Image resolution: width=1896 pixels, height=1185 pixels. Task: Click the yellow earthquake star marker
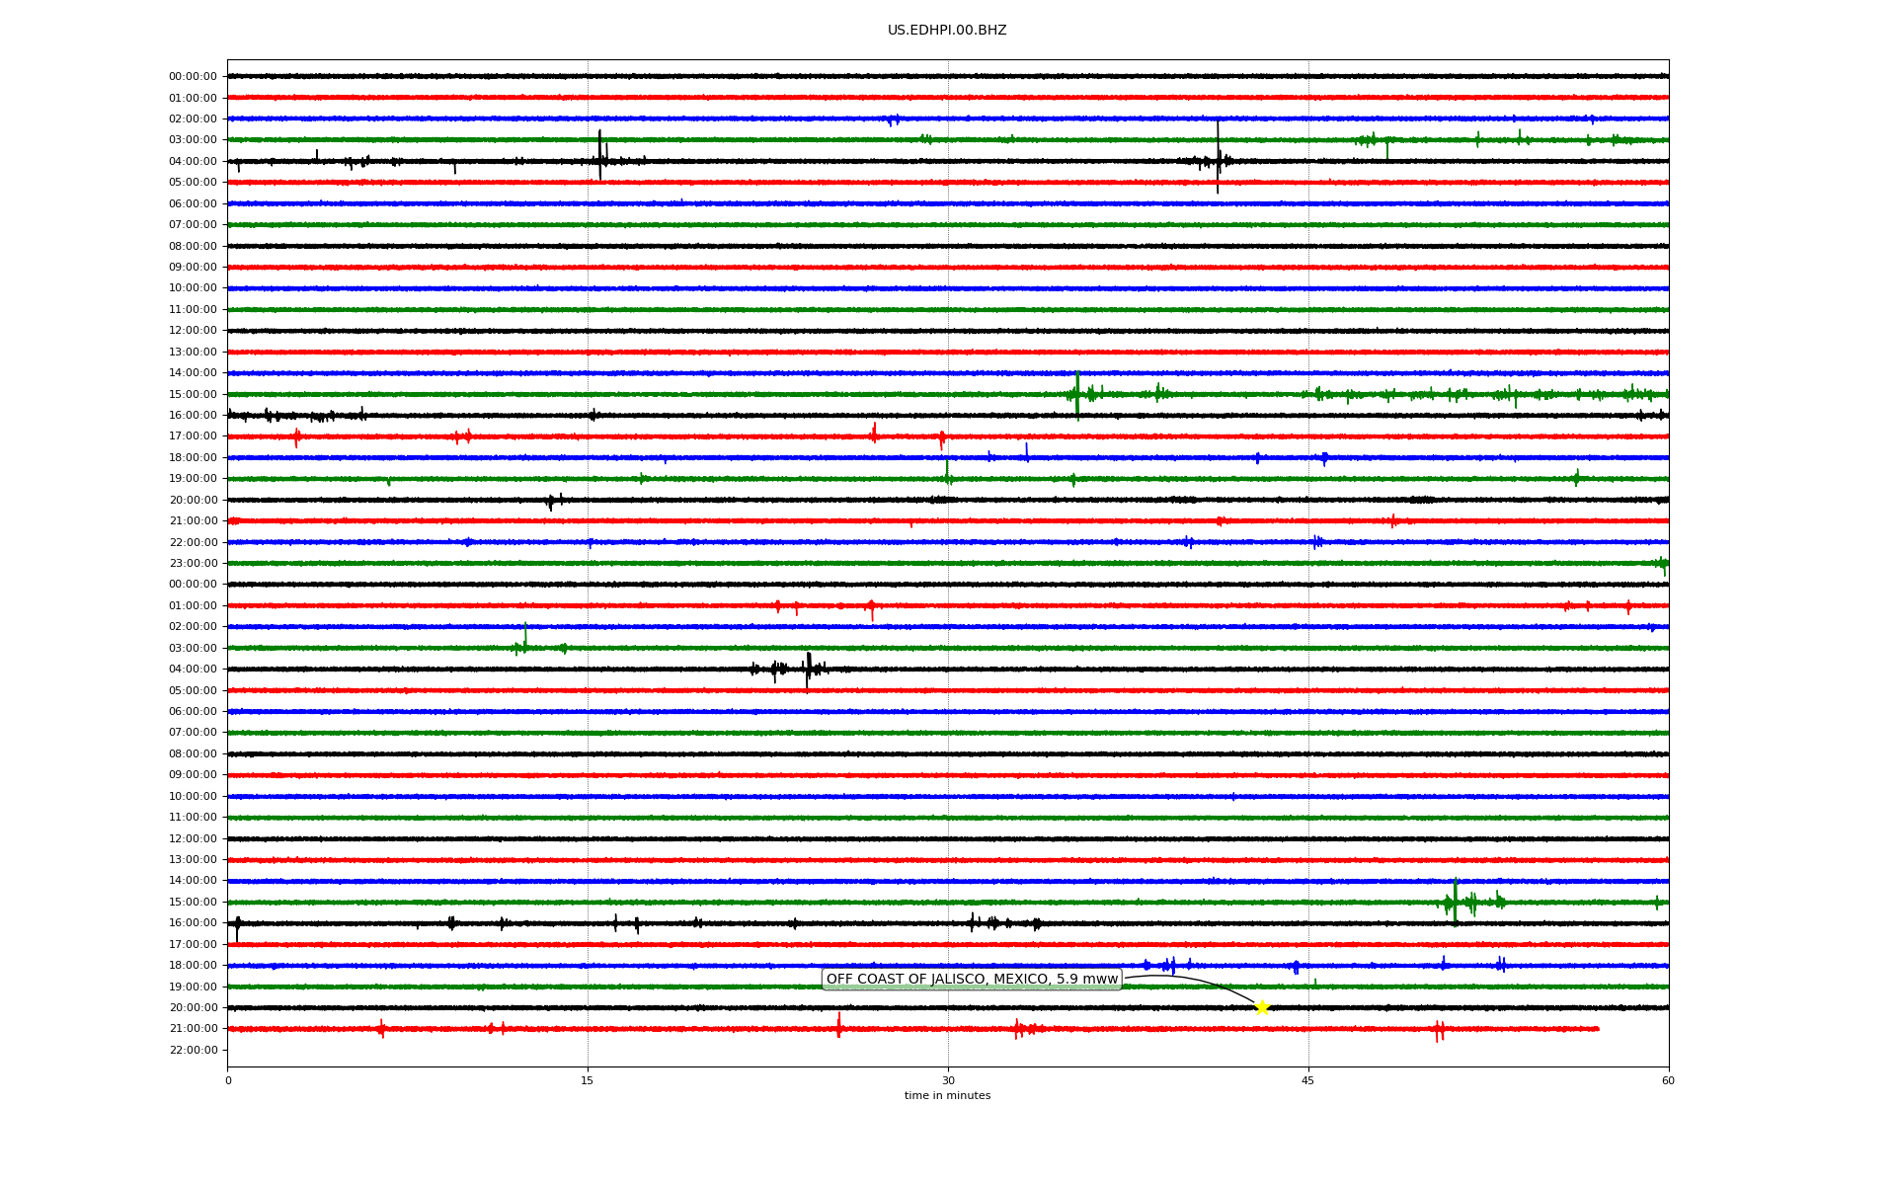click(1262, 1007)
